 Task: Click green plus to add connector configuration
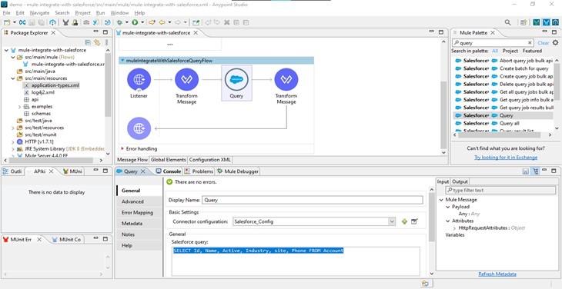click(404, 222)
